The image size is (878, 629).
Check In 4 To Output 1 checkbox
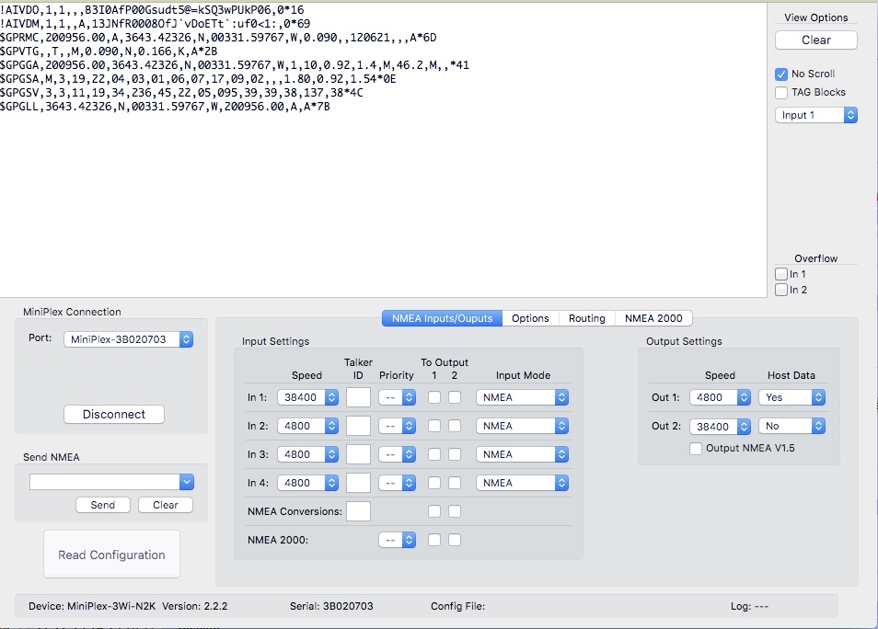click(434, 483)
